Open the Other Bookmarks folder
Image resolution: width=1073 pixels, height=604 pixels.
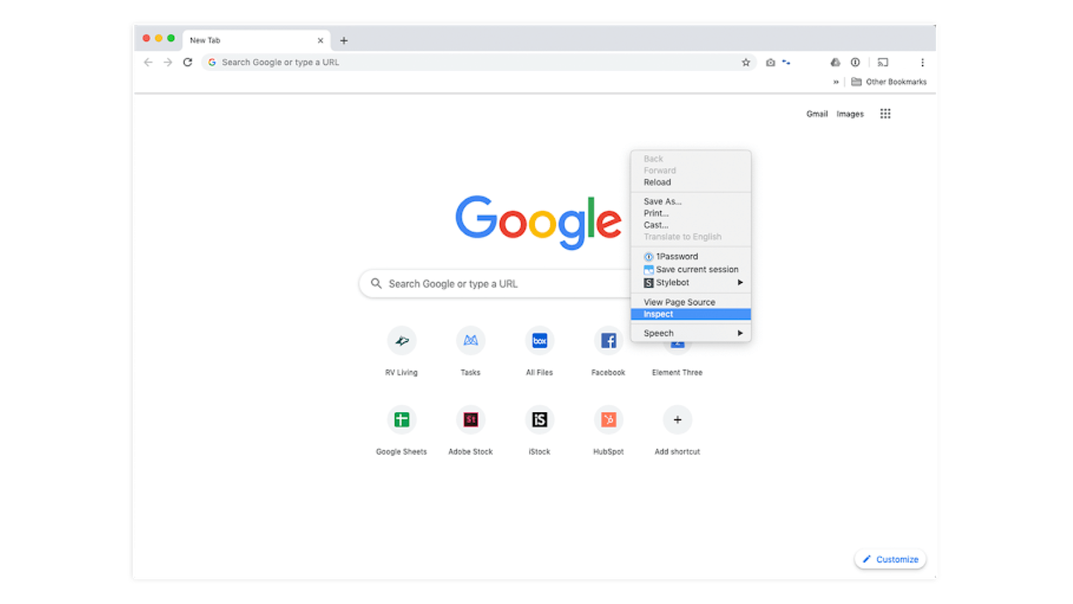point(889,82)
